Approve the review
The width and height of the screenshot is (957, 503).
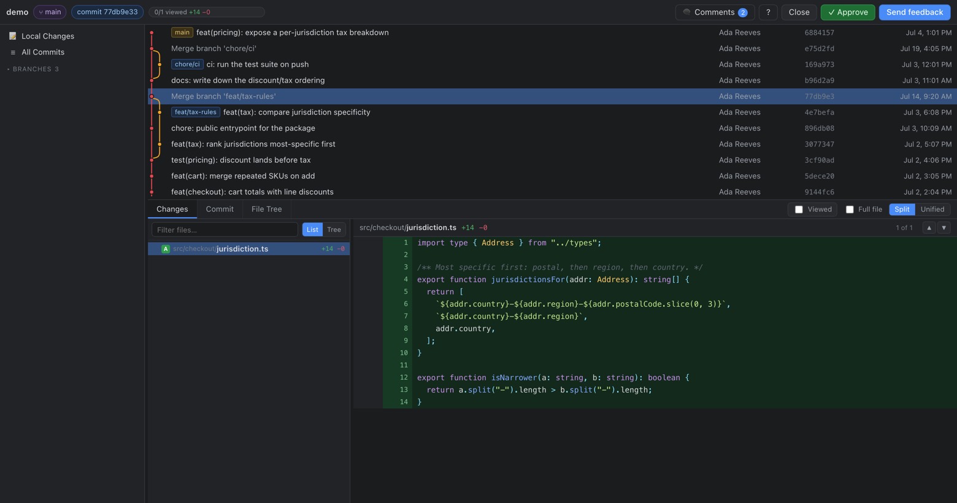(848, 12)
